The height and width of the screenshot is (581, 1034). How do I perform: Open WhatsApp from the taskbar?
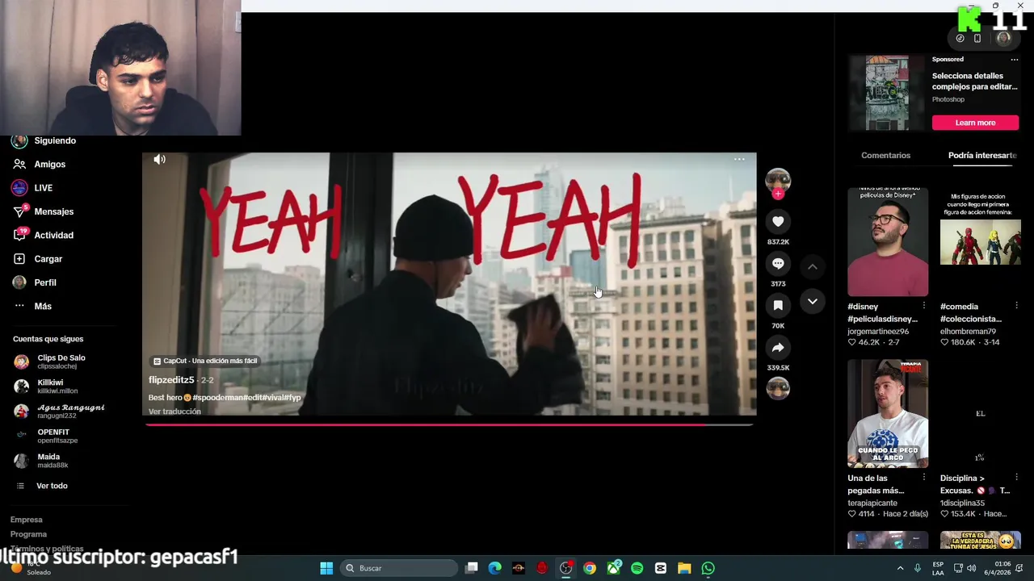pos(708,568)
